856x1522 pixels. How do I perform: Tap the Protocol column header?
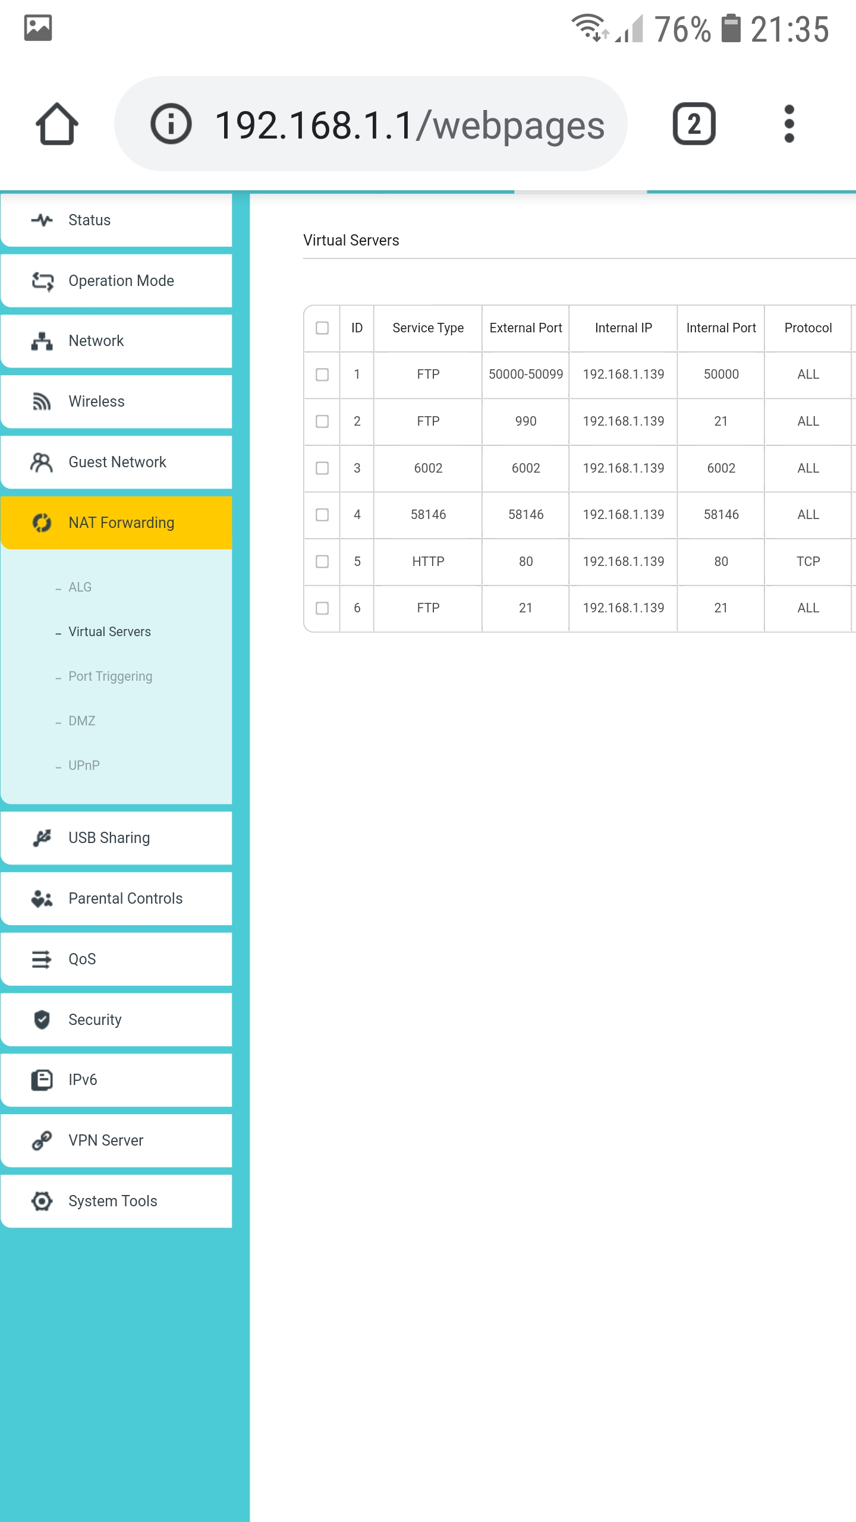pyautogui.click(x=808, y=328)
